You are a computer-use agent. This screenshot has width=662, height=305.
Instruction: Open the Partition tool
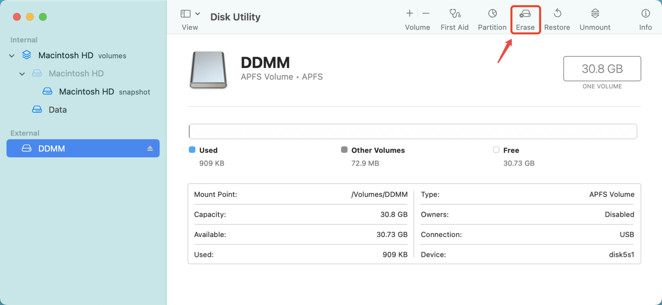point(492,18)
